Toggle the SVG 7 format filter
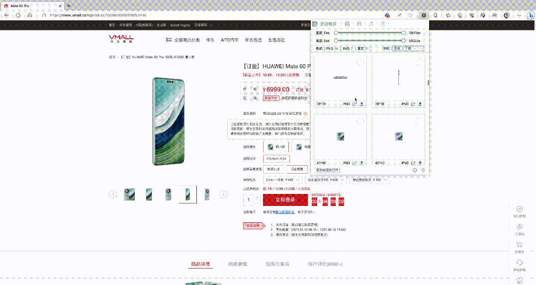Image resolution: width=536 pixels, height=285 pixels. pos(348,49)
